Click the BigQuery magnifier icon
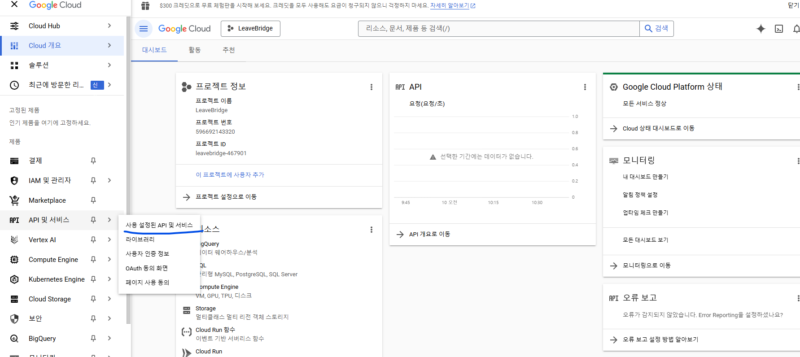Screen dimensions: 800x357 pyautogui.click(x=14, y=339)
